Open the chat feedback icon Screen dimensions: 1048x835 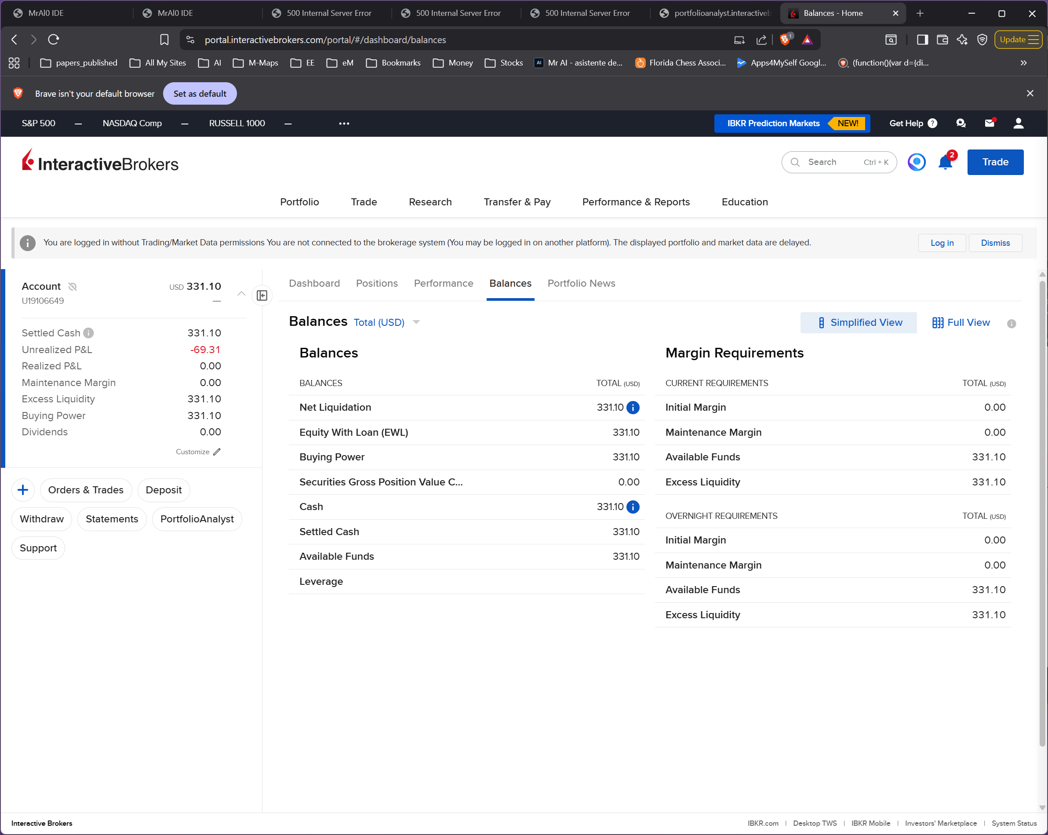coord(961,123)
